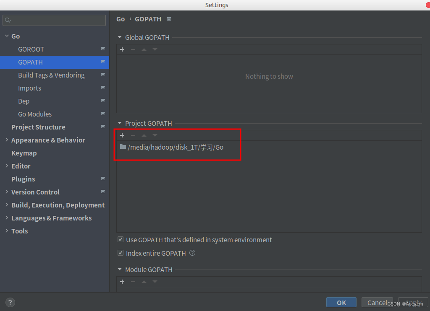The image size is (430, 311).
Task: Click Cancel to discard changes
Action: (377, 303)
